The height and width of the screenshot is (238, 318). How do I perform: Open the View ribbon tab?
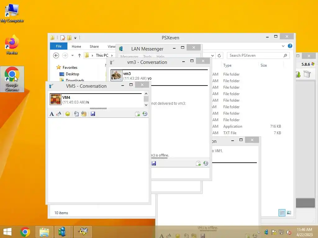point(111,46)
